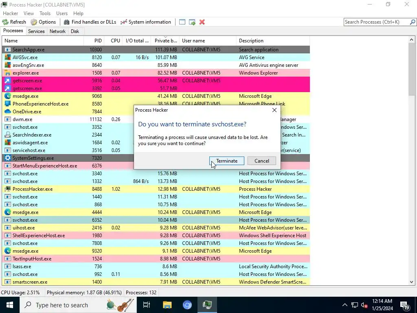Open Options from the toolbar
Viewport: 417px width, 313px height.
pos(43,22)
